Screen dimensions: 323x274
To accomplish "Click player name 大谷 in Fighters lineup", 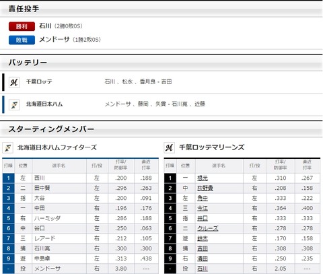I will point(39,198).
